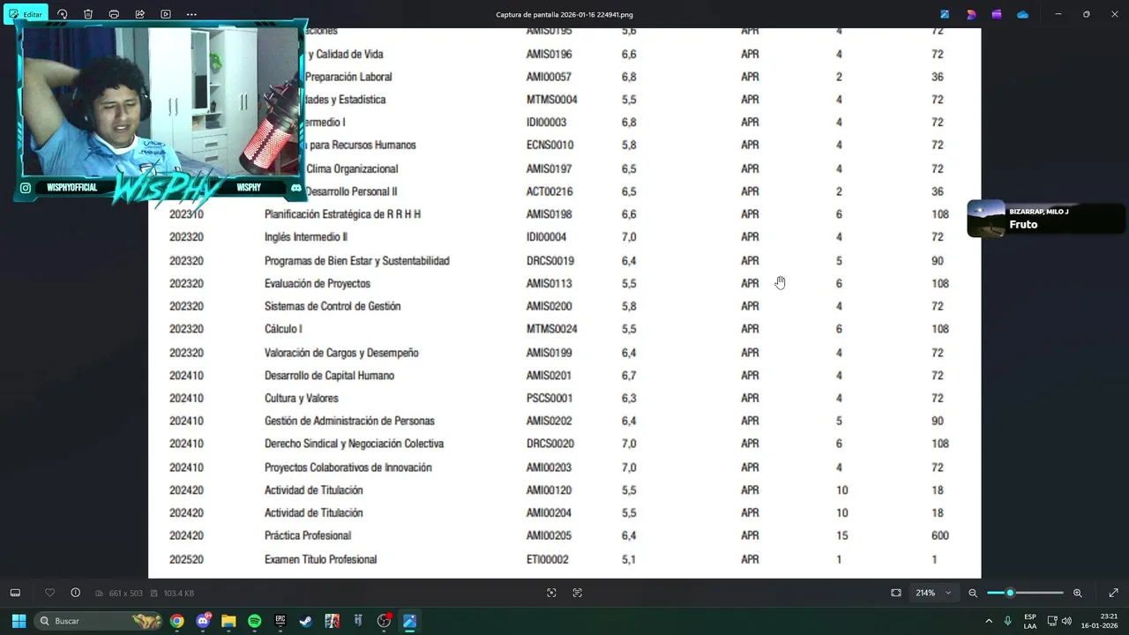The width and height of the screenshot is (1129, 635).
Task: Expand the system tray hidden icons chevron
Action: pyautogui.click(x=989, y=621)
